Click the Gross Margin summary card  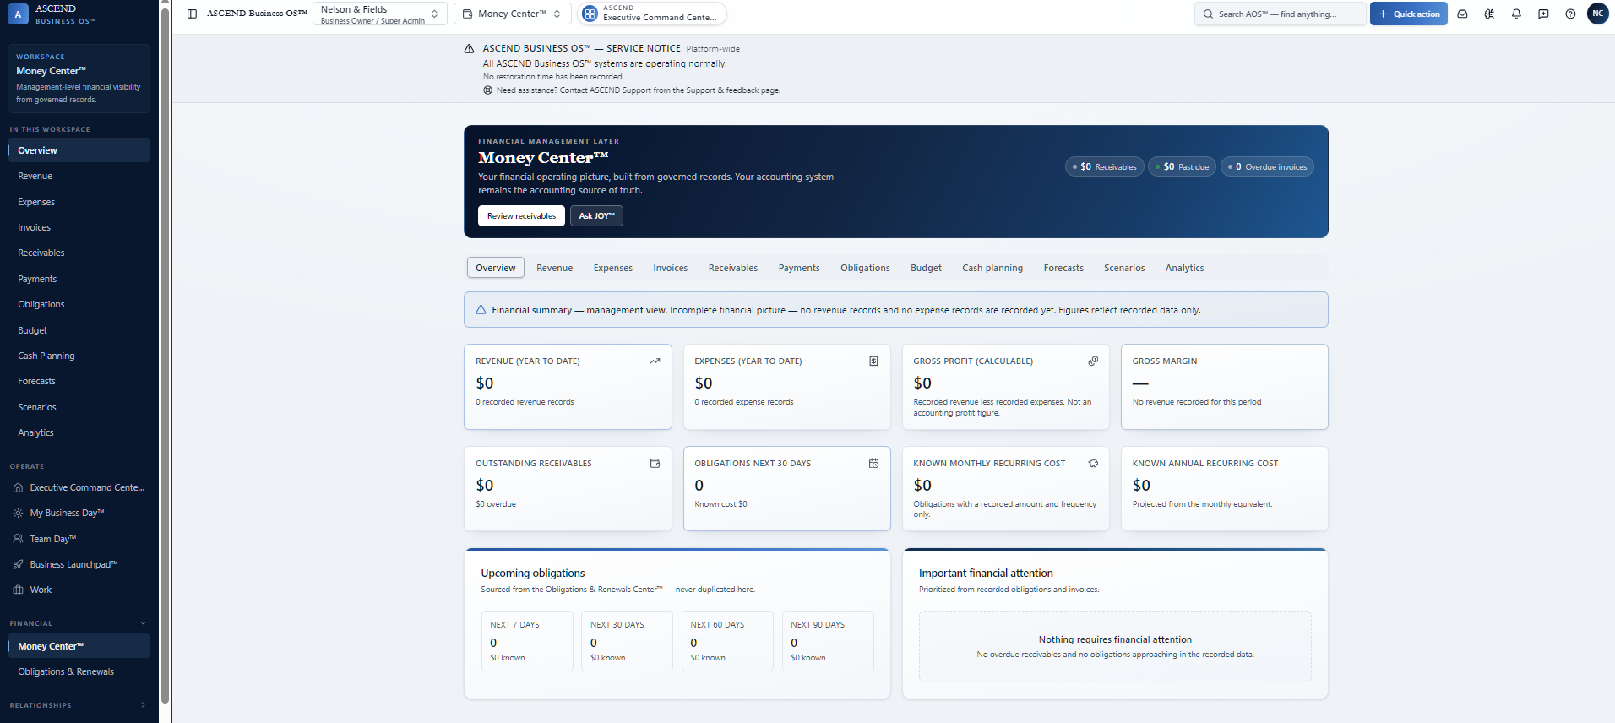(x=1224, y=387)
